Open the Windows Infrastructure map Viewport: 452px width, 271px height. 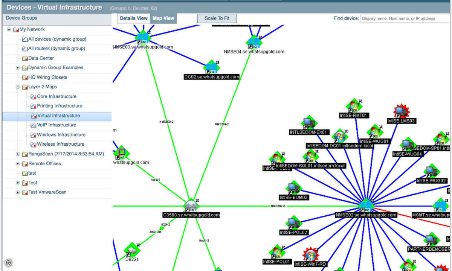(x=61, y=135)
